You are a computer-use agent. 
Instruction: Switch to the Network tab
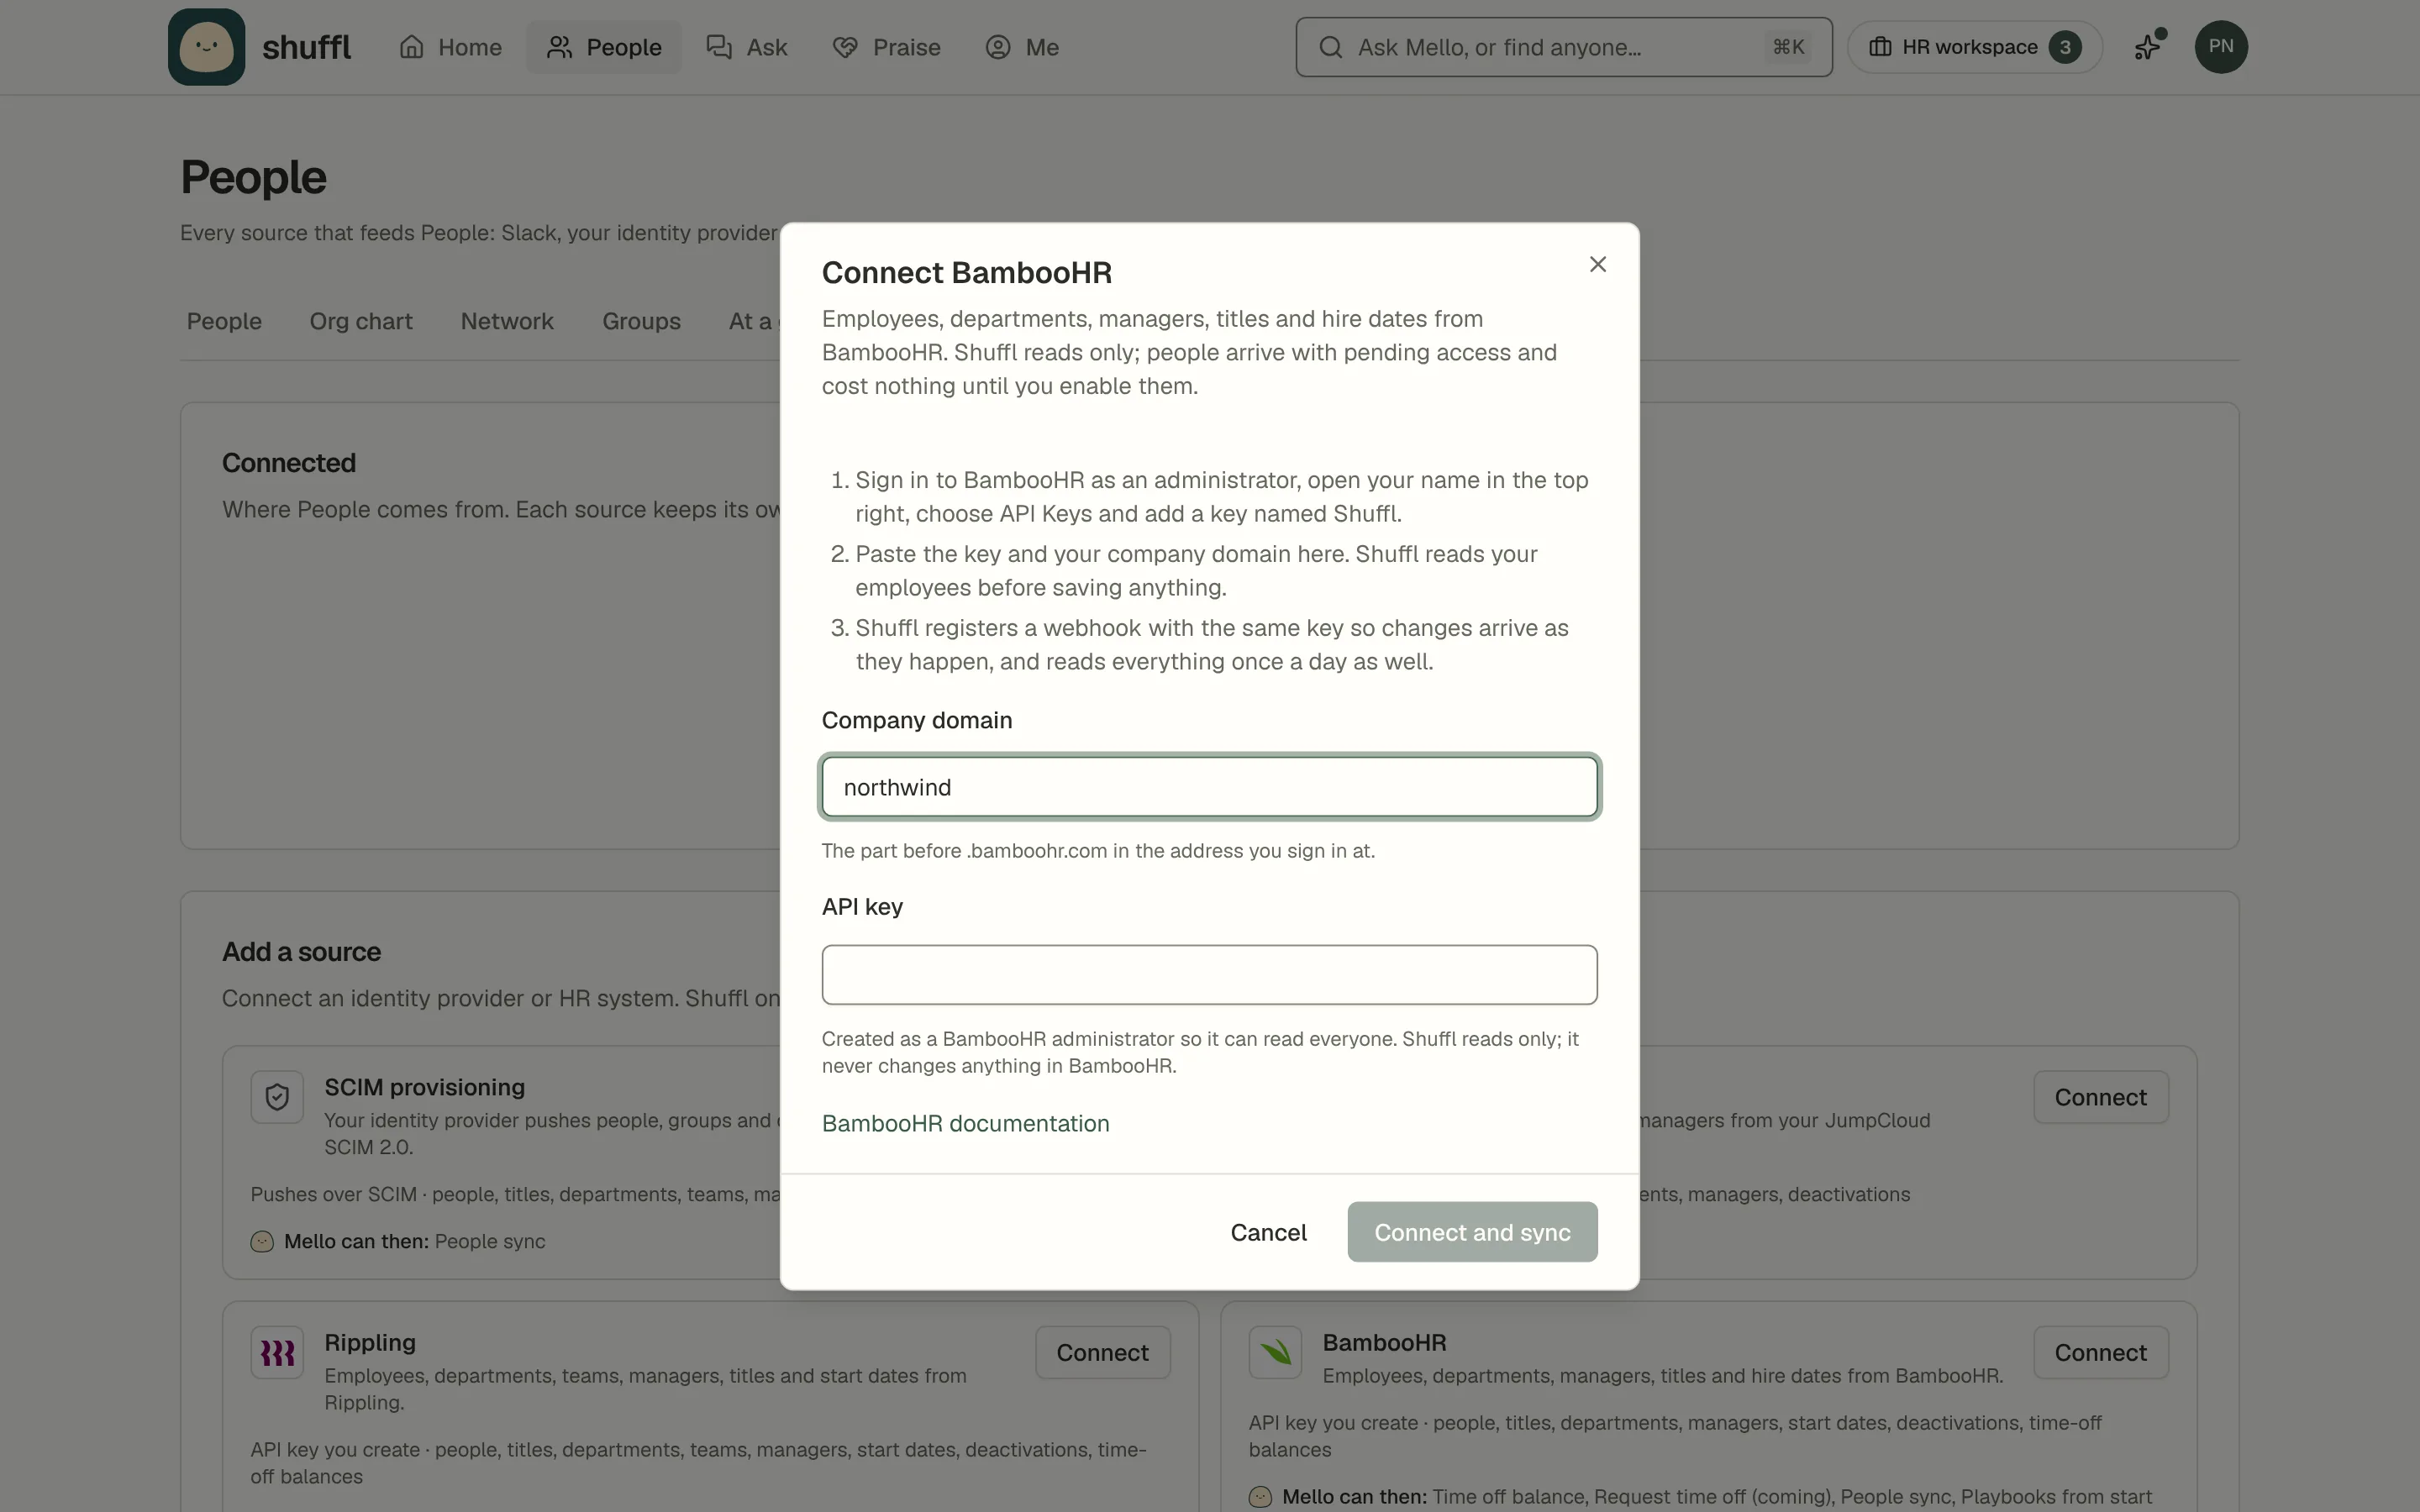[507, 321]
